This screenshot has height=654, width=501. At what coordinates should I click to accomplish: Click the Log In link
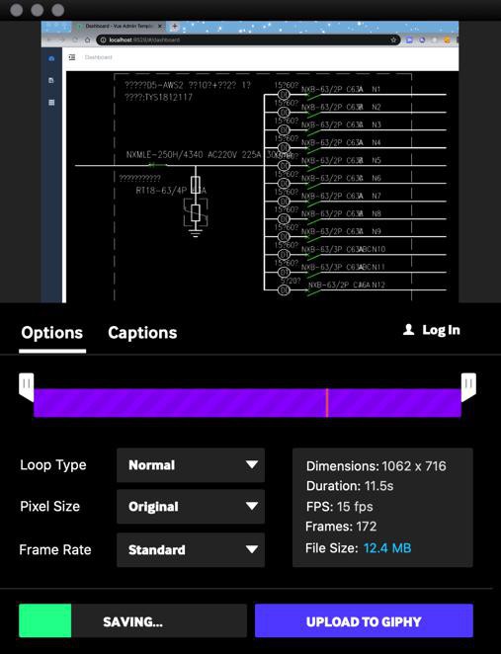point(441,330)
